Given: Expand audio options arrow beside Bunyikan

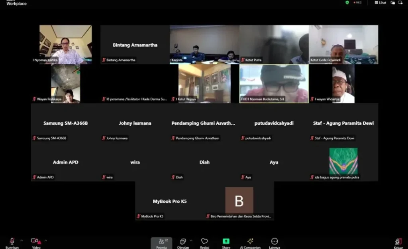Looking at the screenshot, I should coord(22,241).
